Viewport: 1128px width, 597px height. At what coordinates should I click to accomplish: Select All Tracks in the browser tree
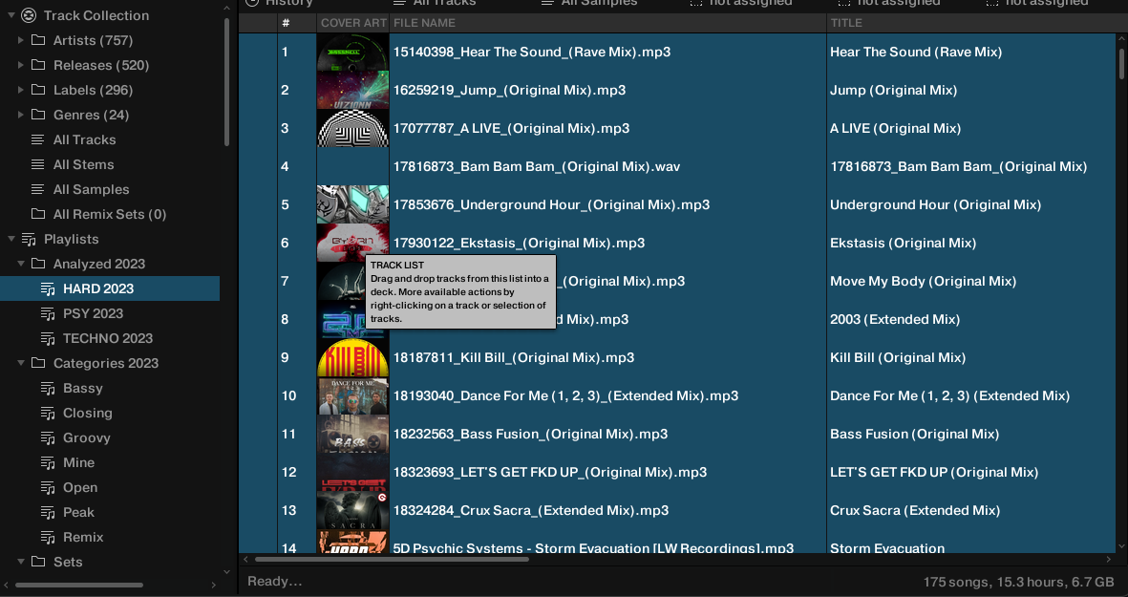pos(84,140)
